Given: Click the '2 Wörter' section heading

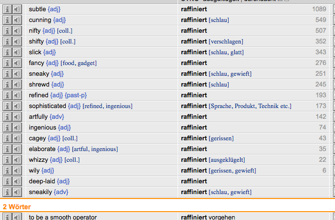Looking at the screenshot, I should [17, 207].
